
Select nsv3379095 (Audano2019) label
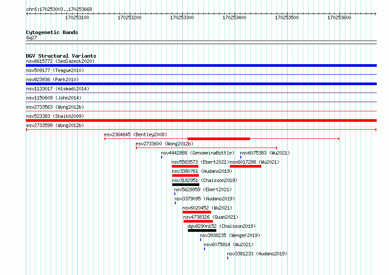coord(205,199)
